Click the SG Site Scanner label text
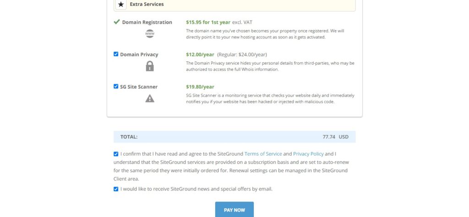The width and height of the screenshot is (469, 217). 139,87
